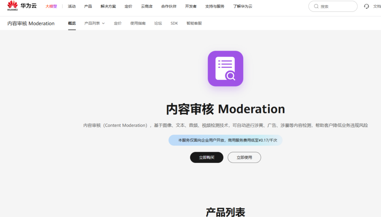Click the Huawei Cloud logo

22,6
